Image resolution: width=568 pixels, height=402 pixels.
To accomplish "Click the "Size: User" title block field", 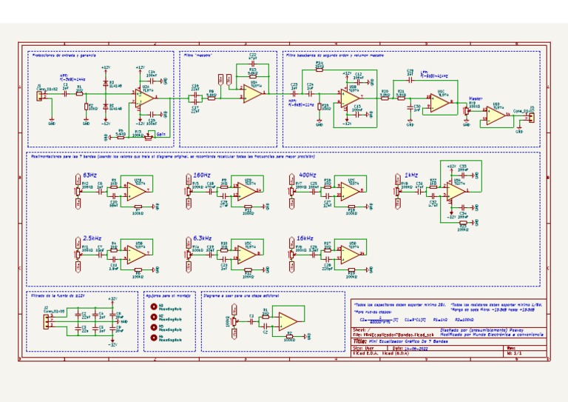I will 363,348.
